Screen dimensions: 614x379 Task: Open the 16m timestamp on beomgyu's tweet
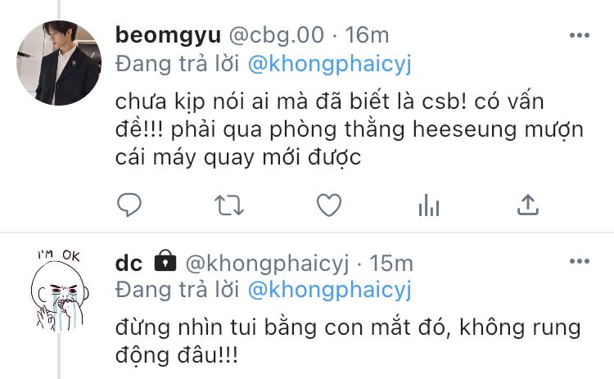click(x=367, y=35)
